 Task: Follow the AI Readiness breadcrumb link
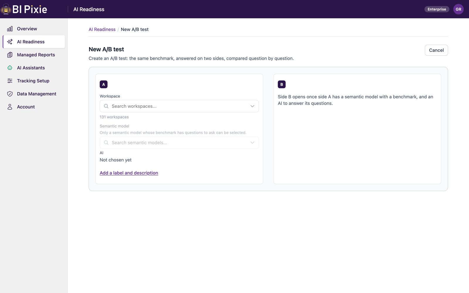[102, 29]
